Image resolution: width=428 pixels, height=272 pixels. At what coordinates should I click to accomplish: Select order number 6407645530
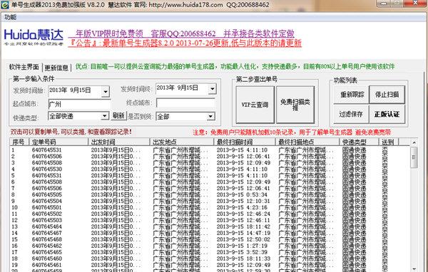coord(47,169)
